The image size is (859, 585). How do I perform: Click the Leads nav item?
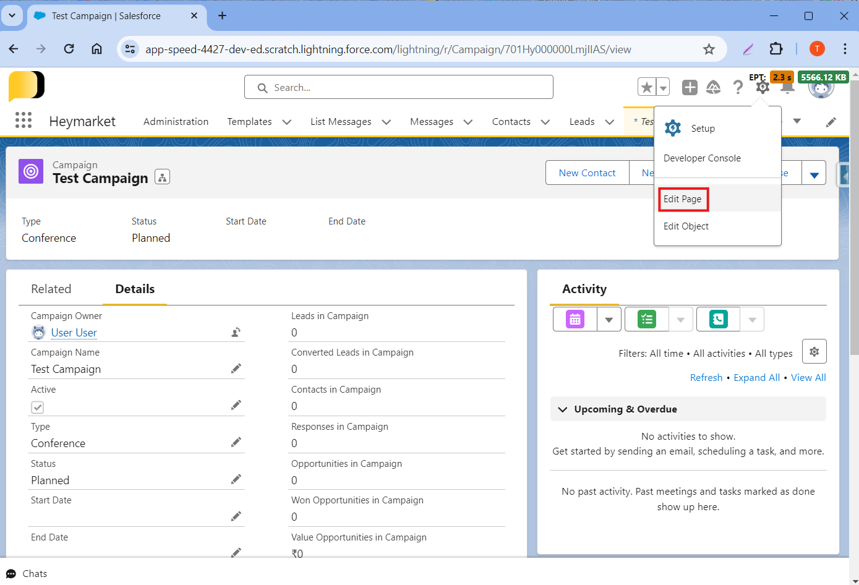tap(582, 121)
